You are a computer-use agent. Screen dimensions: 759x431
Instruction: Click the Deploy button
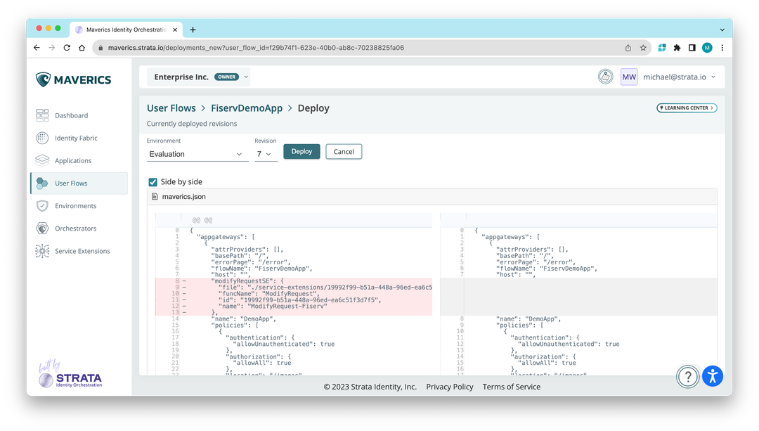[x=301, y=152]
